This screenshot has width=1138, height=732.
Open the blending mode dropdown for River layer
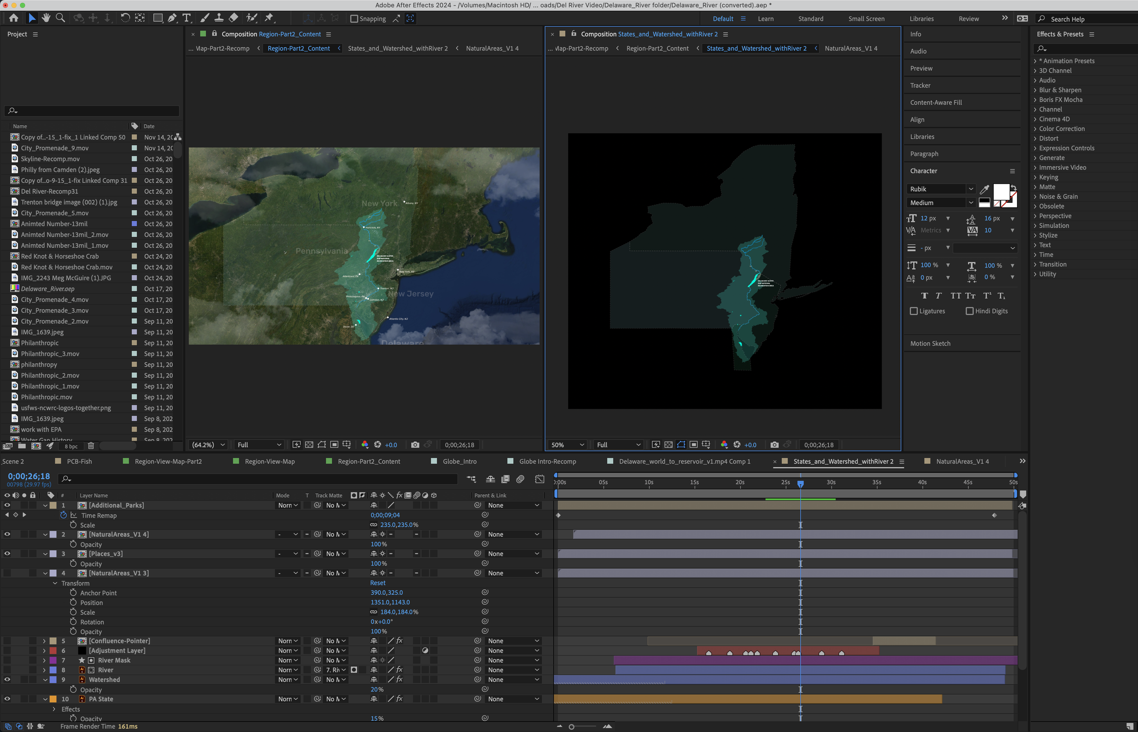[287, 669]
